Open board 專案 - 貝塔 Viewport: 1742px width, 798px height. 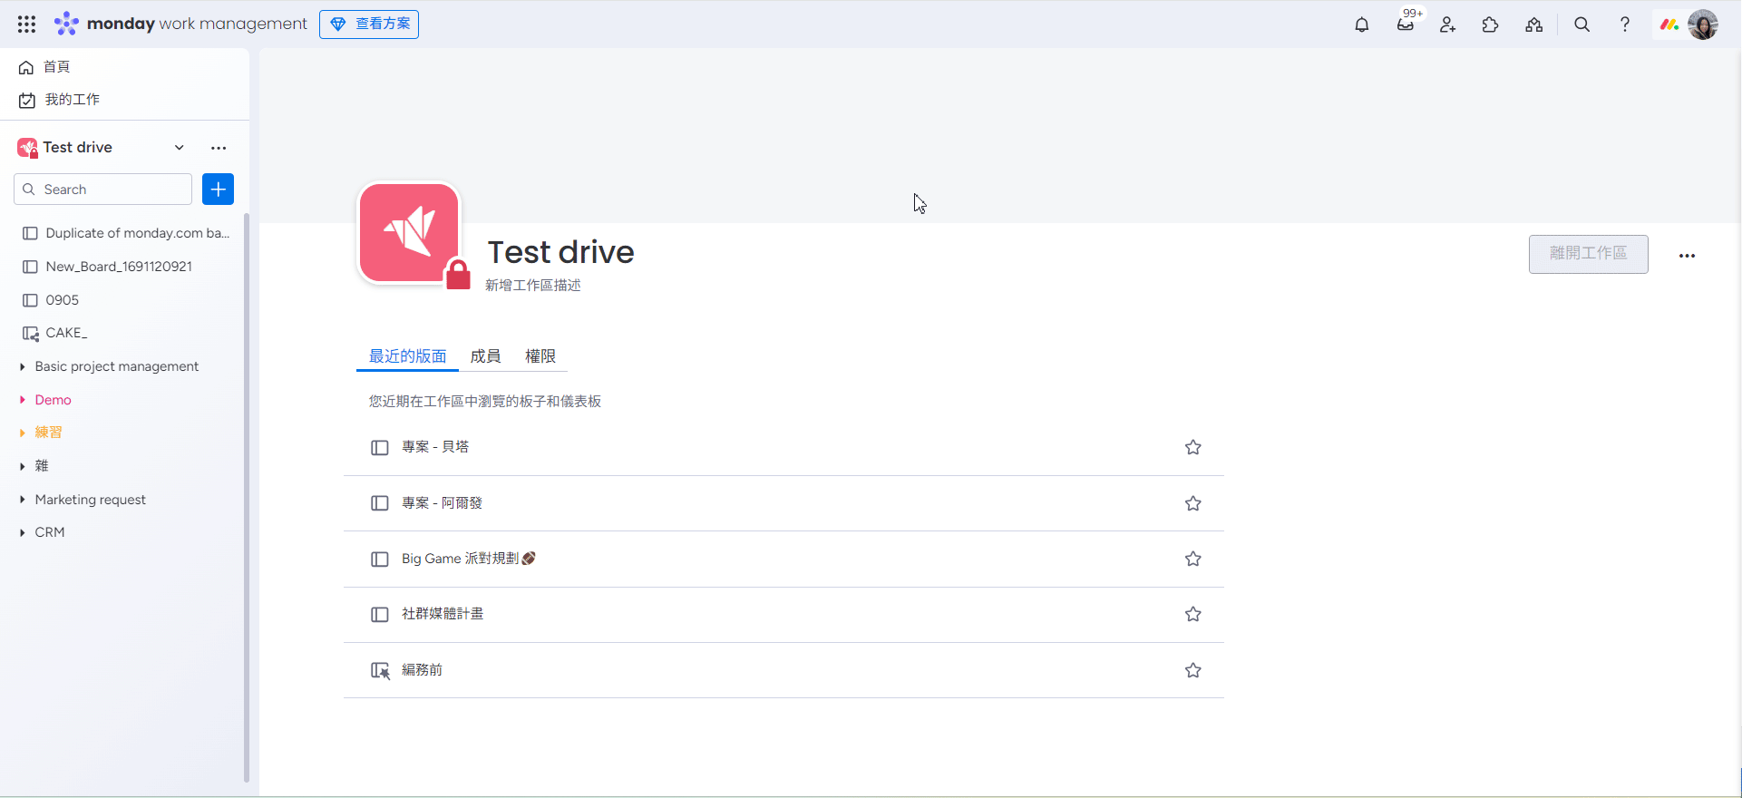(435, 447)
